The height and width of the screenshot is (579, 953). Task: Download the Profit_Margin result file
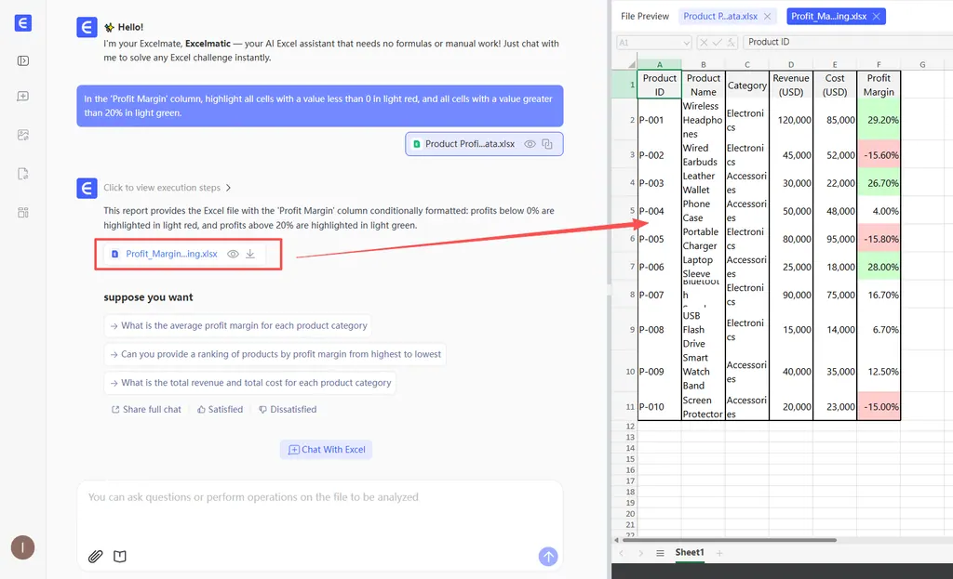(250, 254)
